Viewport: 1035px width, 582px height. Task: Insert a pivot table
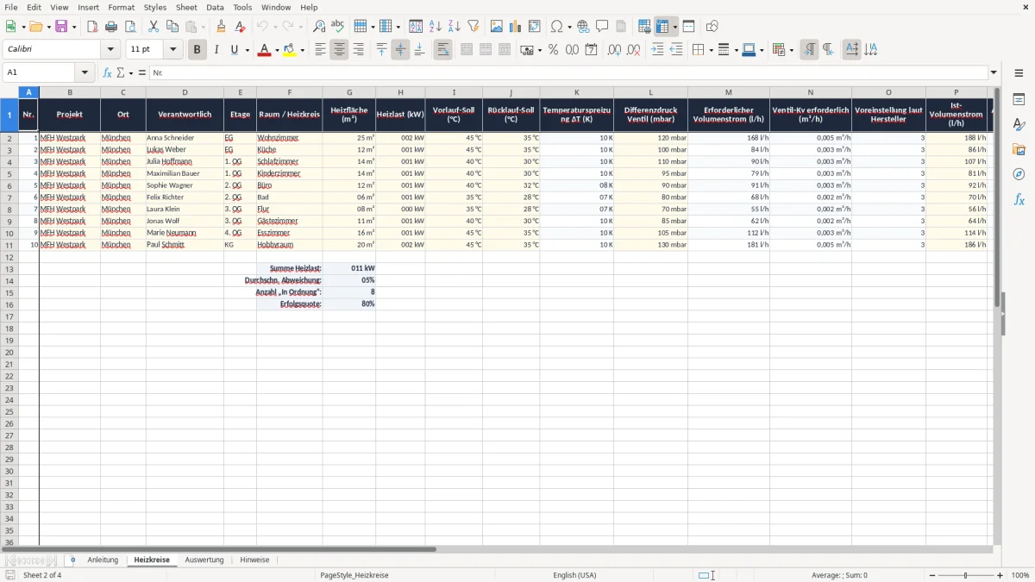(x=535, y=27)
